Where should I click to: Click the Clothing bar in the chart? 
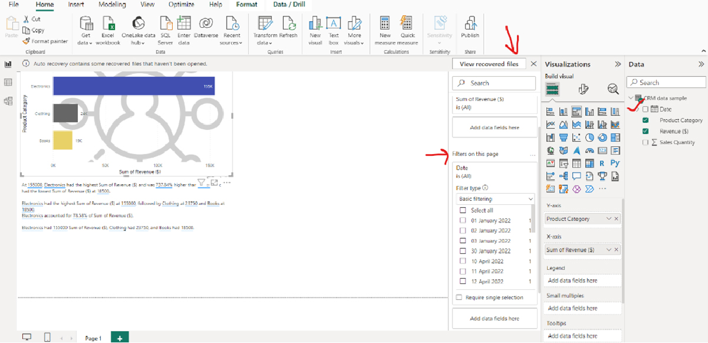[x=65, y=113]
